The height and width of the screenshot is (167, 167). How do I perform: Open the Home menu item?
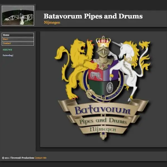coord(18,35)
